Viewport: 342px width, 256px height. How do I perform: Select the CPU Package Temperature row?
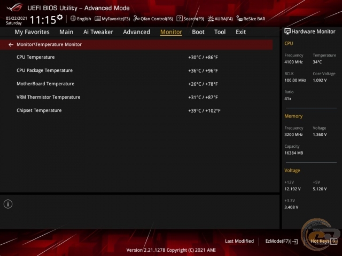pos(136,70)
